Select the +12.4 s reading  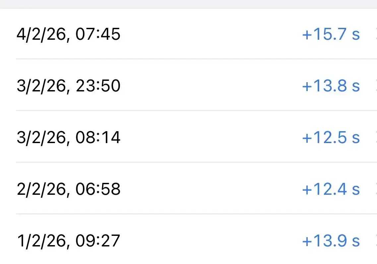click(x=331, y=189)
